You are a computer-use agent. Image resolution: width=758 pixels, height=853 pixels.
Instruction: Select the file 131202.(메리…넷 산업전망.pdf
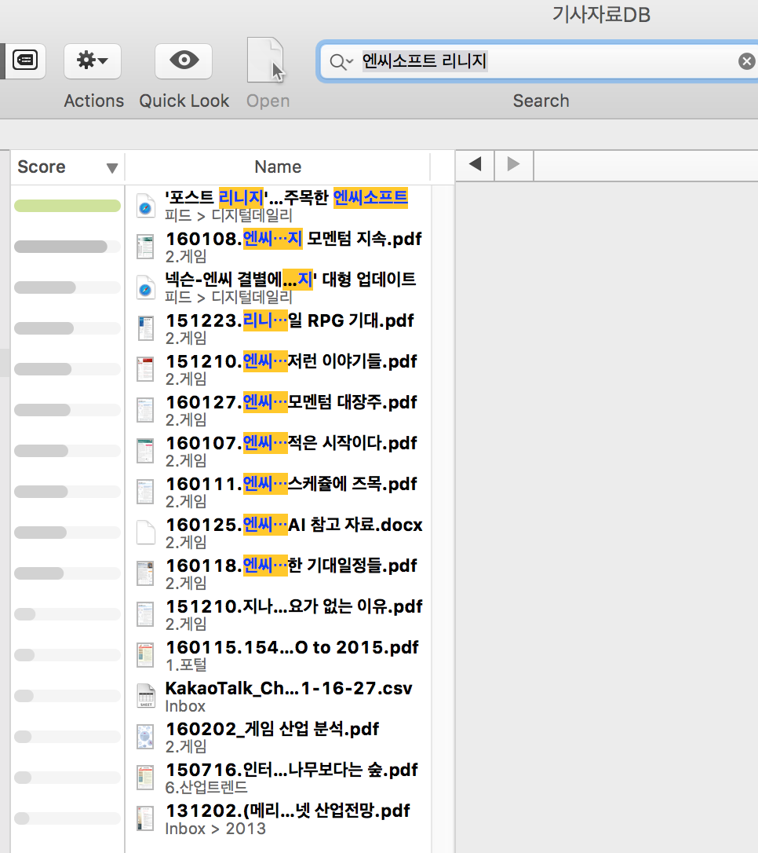[x=287, y=818]
